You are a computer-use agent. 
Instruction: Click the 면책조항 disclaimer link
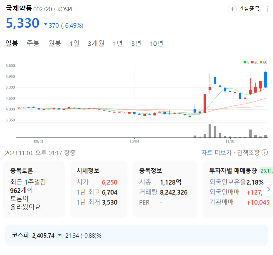(x=249, y=152)
